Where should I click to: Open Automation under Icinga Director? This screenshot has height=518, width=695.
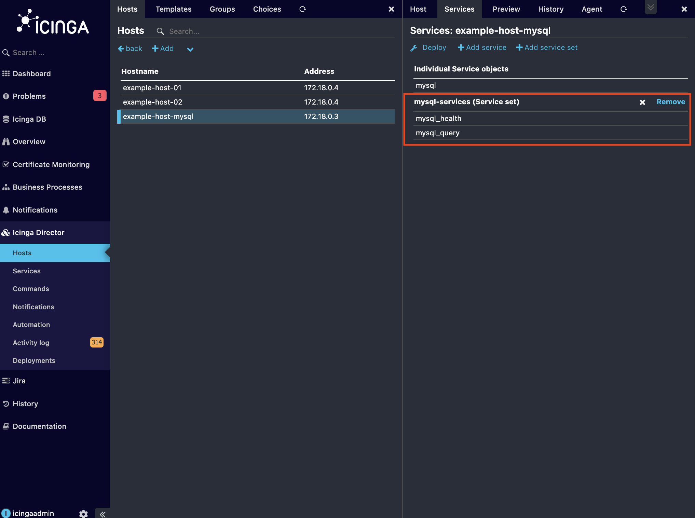tap(31, 325)
